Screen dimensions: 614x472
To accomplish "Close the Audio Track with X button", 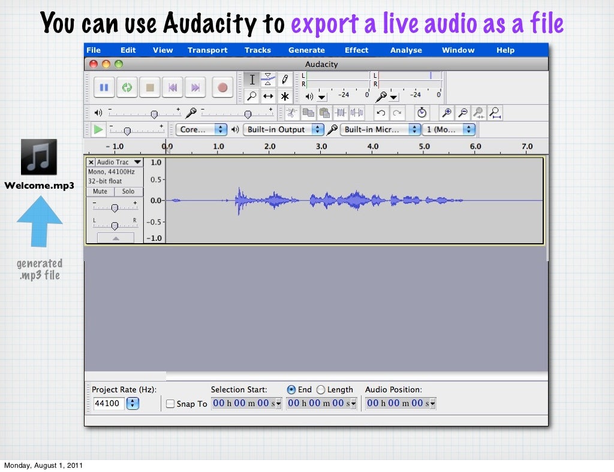I will pyautogui.click(x=91, y=162).
